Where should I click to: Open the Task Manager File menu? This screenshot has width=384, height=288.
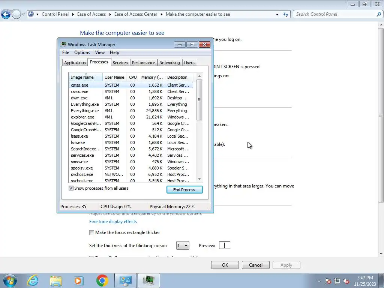point(66,52)
